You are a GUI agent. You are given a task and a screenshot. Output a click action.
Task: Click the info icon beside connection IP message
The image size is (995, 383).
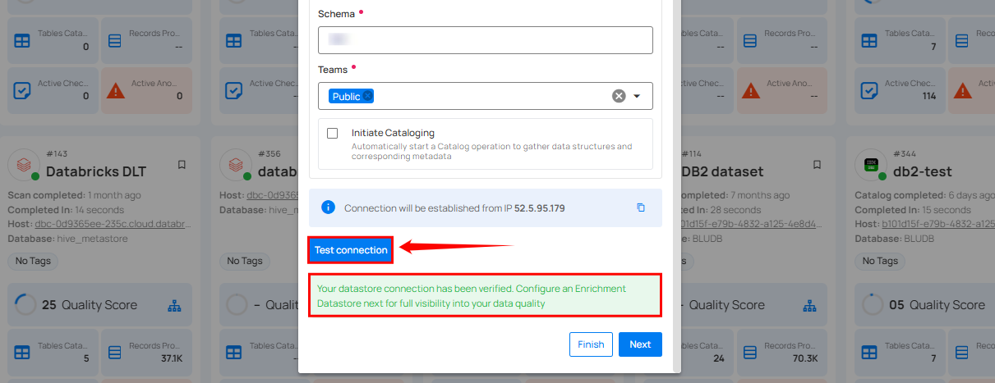[x=328, y=208]
